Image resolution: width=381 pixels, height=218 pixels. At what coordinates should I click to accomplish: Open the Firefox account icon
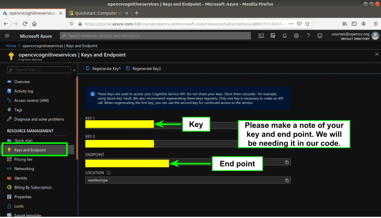point(364,24)
